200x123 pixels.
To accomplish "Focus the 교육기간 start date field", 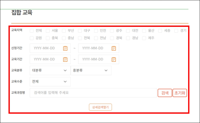I will click(50, 59).
